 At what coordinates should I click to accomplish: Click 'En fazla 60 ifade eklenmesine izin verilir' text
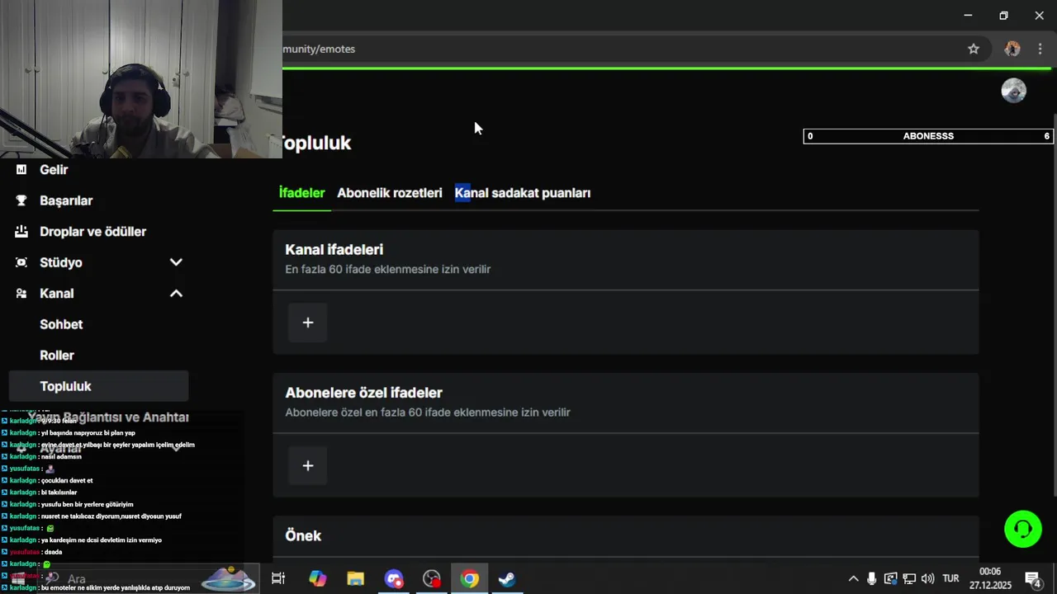click(388, 270)
